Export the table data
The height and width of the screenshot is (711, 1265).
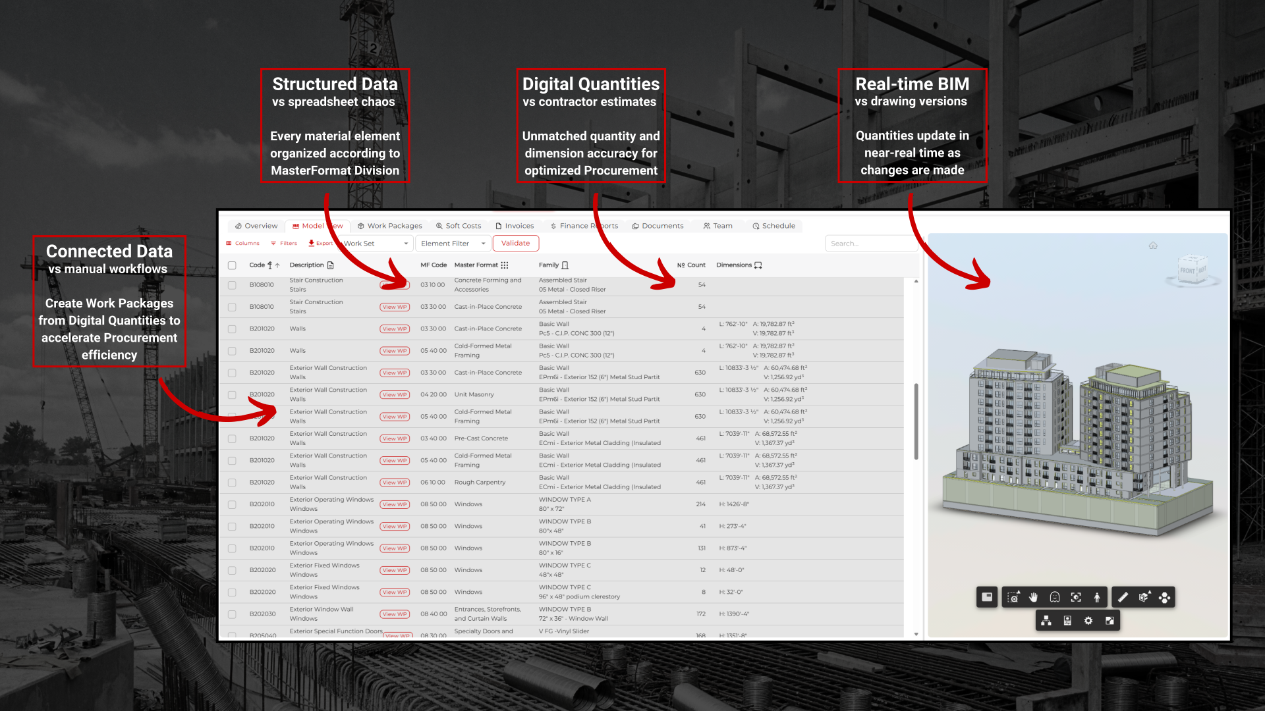(321, 244)
